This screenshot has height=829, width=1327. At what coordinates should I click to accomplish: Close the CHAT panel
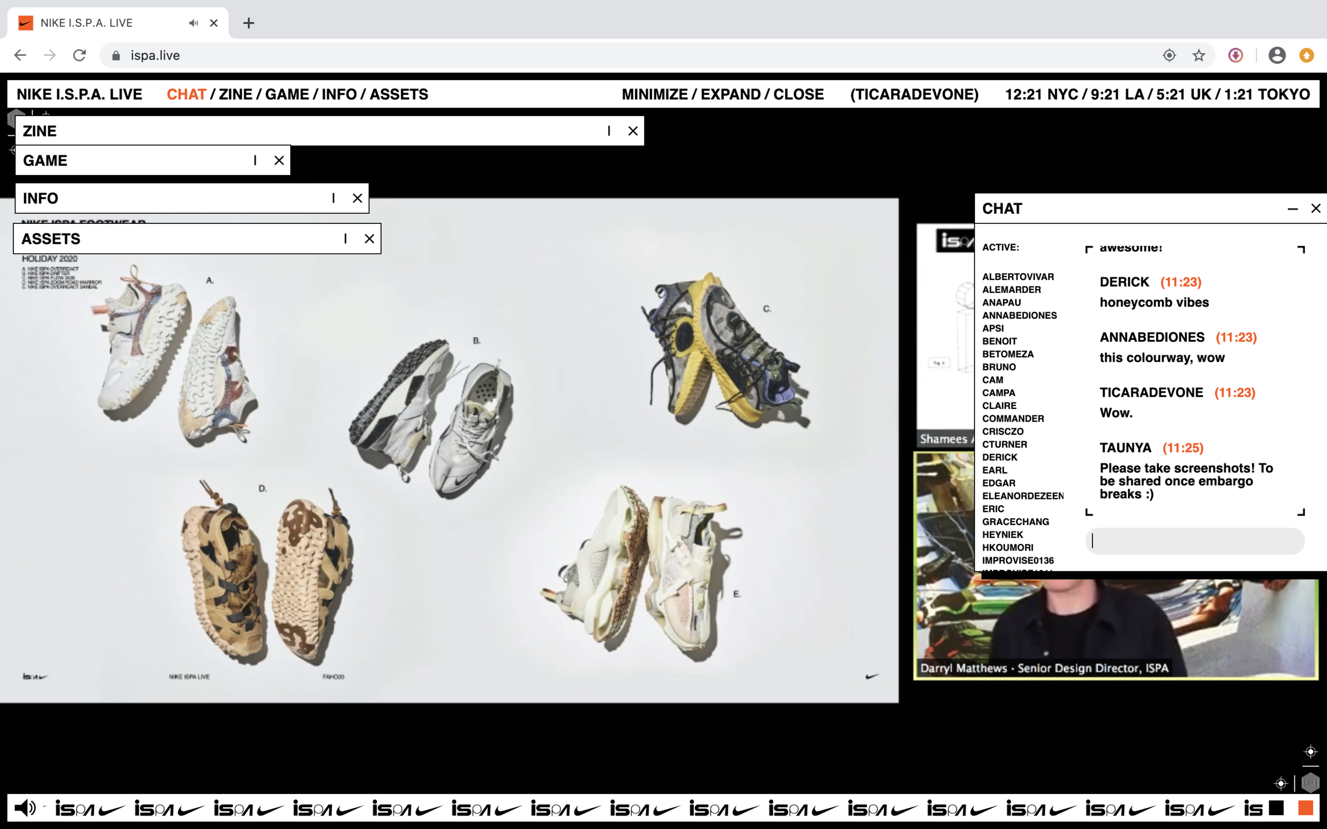(1315, 209)
